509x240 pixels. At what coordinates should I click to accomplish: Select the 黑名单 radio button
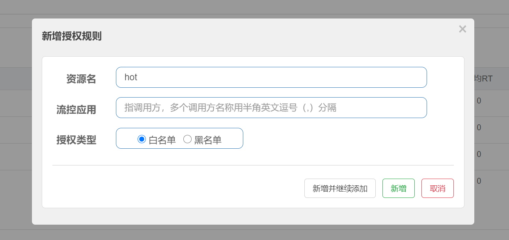pyautogui.click(x=188, y=139)
